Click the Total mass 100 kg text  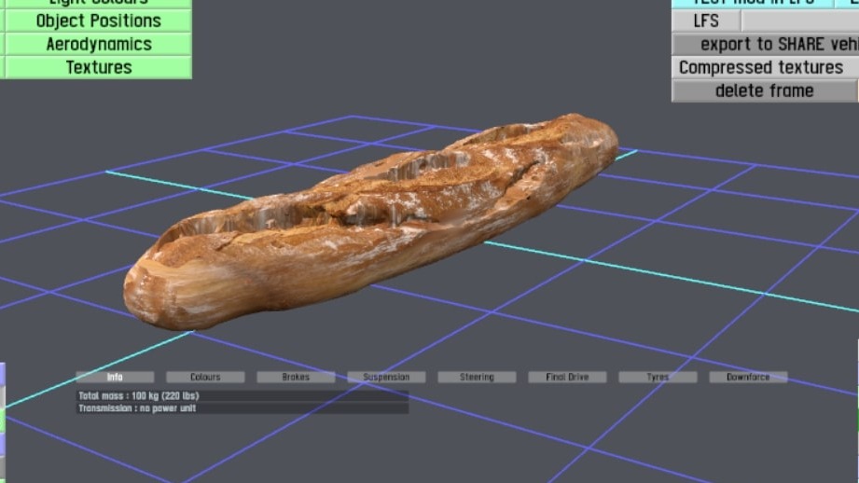(x=139, y=395)
